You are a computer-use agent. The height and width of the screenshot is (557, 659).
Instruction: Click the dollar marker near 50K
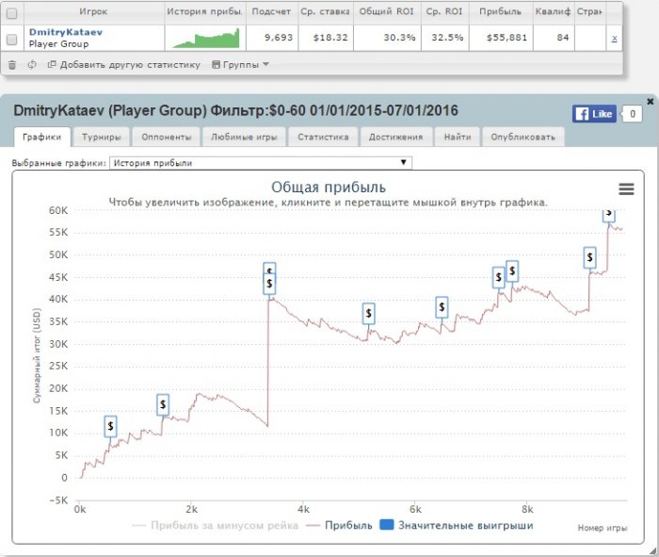(590, 257)
